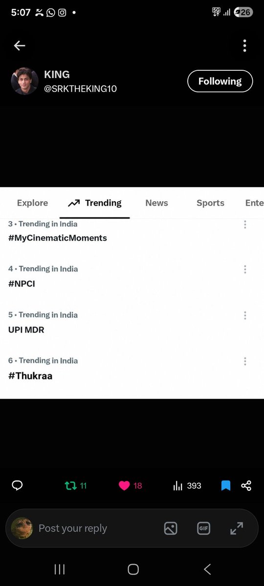
Task: Tap the Android home navigation button
Action: [x=133, y=569]
